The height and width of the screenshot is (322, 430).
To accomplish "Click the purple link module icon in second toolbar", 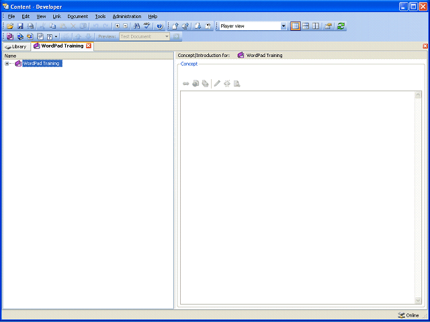I will click(x=10, y=36).
